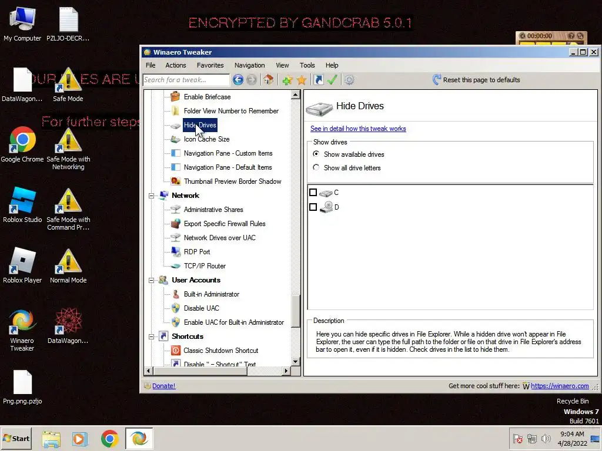602x451 pixels.
Task: Select Classic Shutdown Shortcut tweak
Action: tap(221, 351)
